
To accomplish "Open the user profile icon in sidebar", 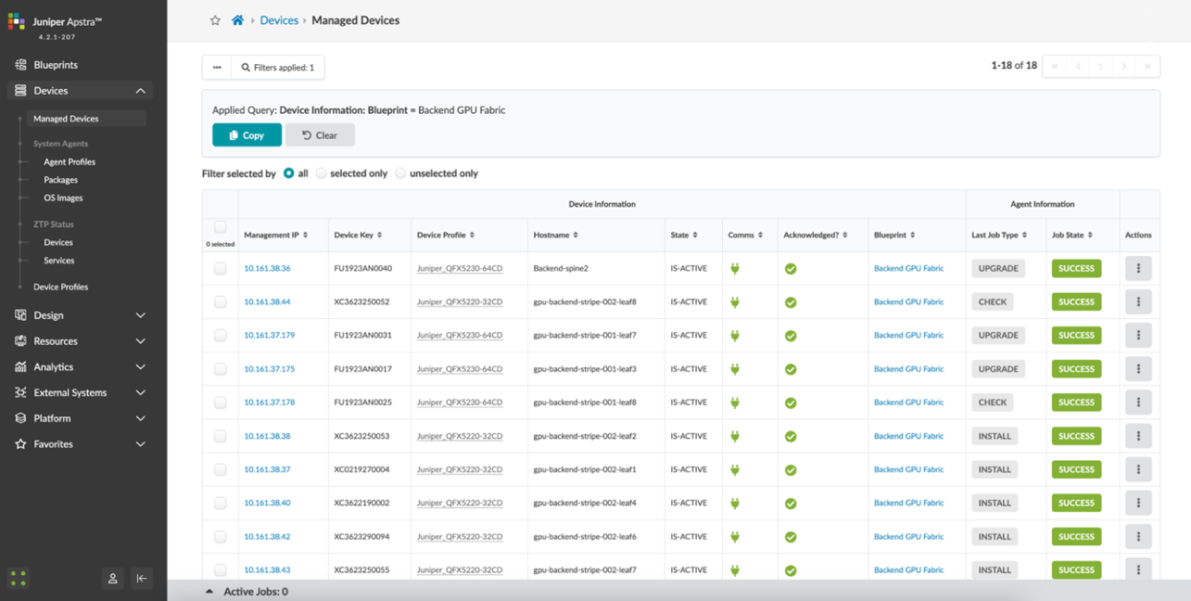I will pyautogui.click(x=112, y=578).
